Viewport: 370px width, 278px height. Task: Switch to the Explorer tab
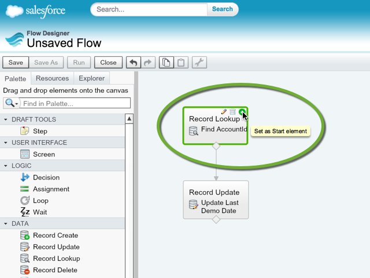pos(92,78)
